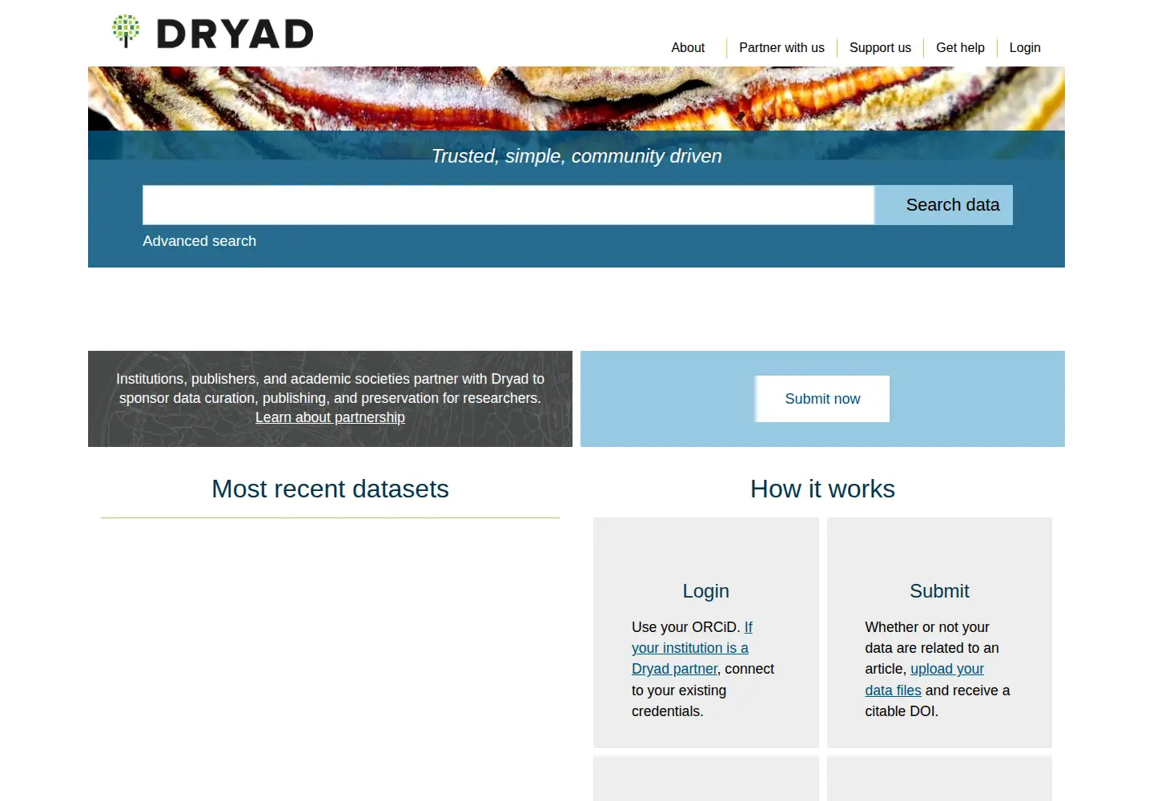Focus the dataset search input field
This screenshot has height=801, width=1153.
pyautogui.click(x=508, y=205)
